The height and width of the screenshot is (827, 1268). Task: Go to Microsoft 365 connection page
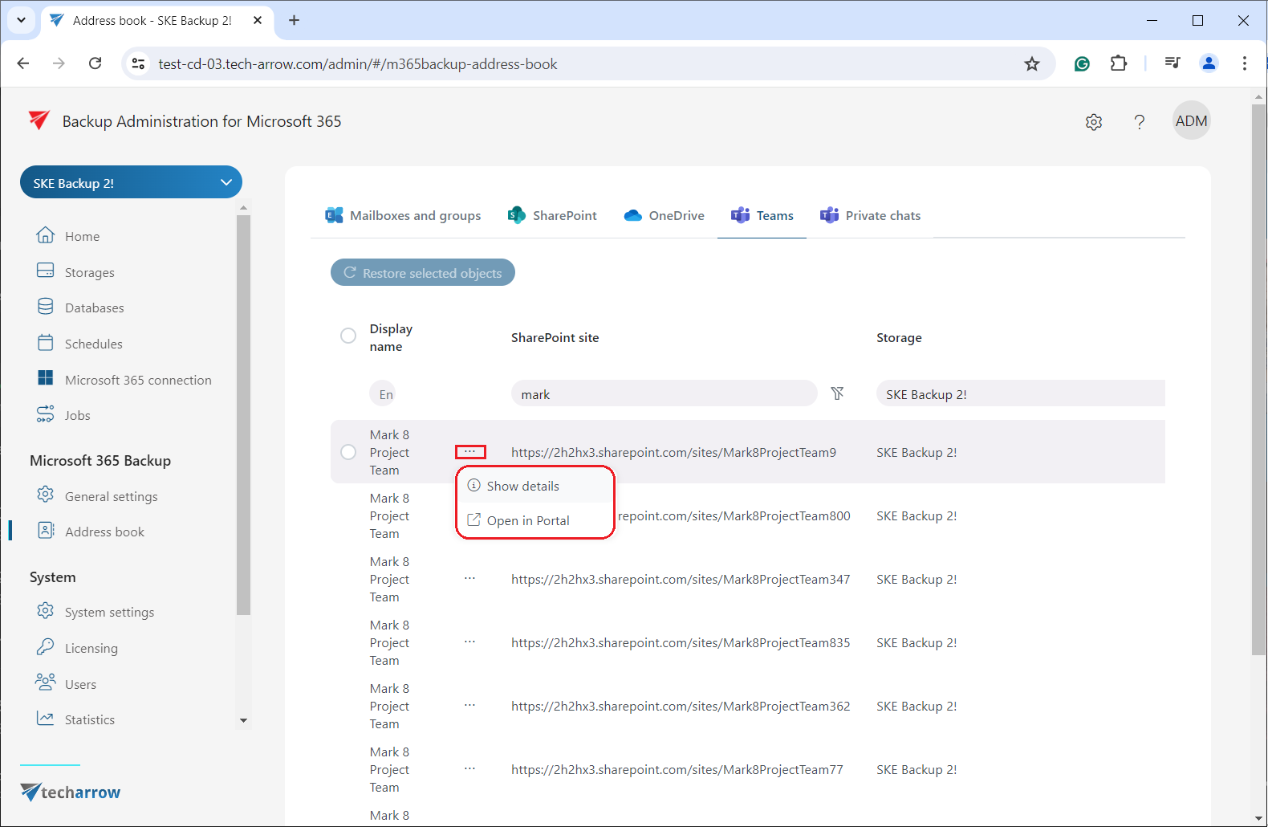coord(137,380)
